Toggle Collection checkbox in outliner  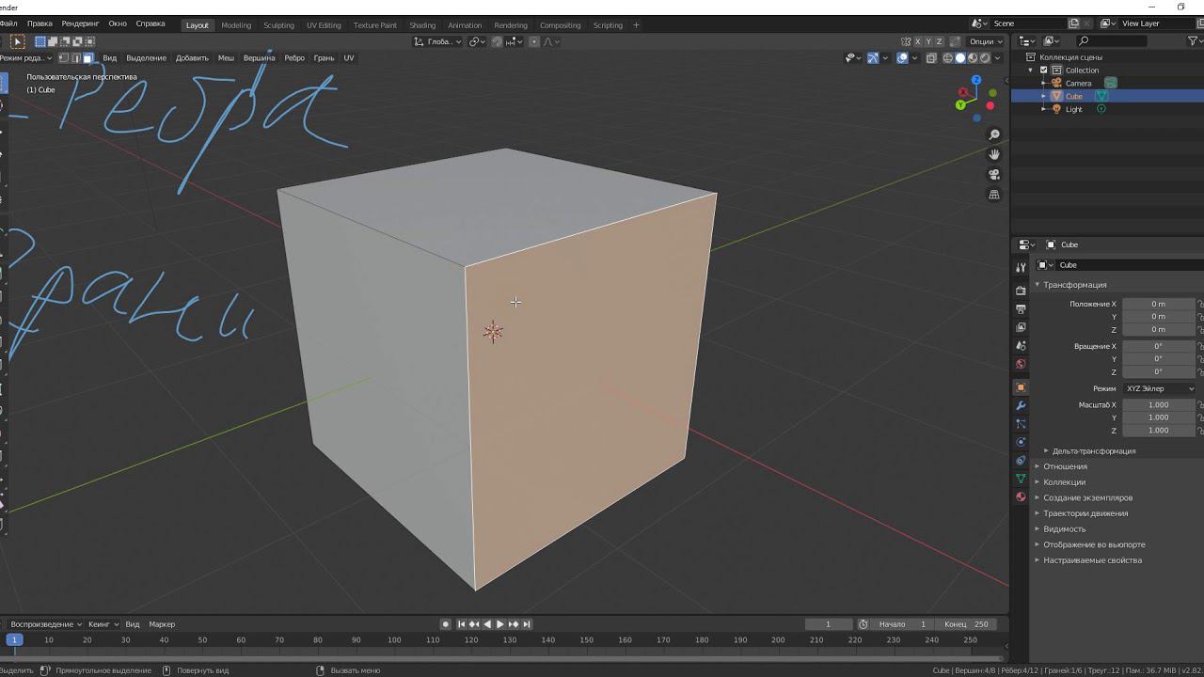(1043, 70)
